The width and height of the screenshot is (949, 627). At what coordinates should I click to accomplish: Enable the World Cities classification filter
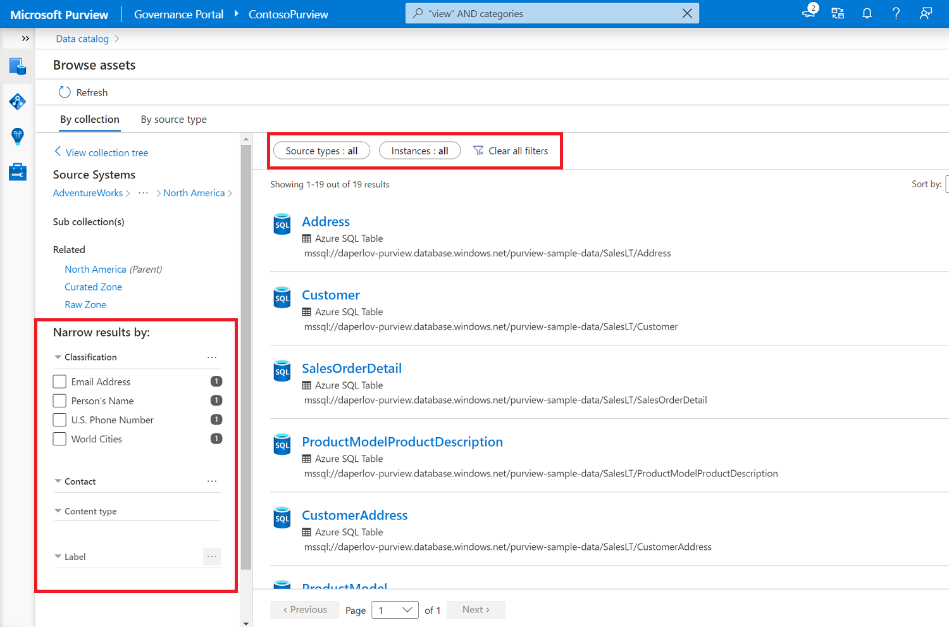[59, 439]
